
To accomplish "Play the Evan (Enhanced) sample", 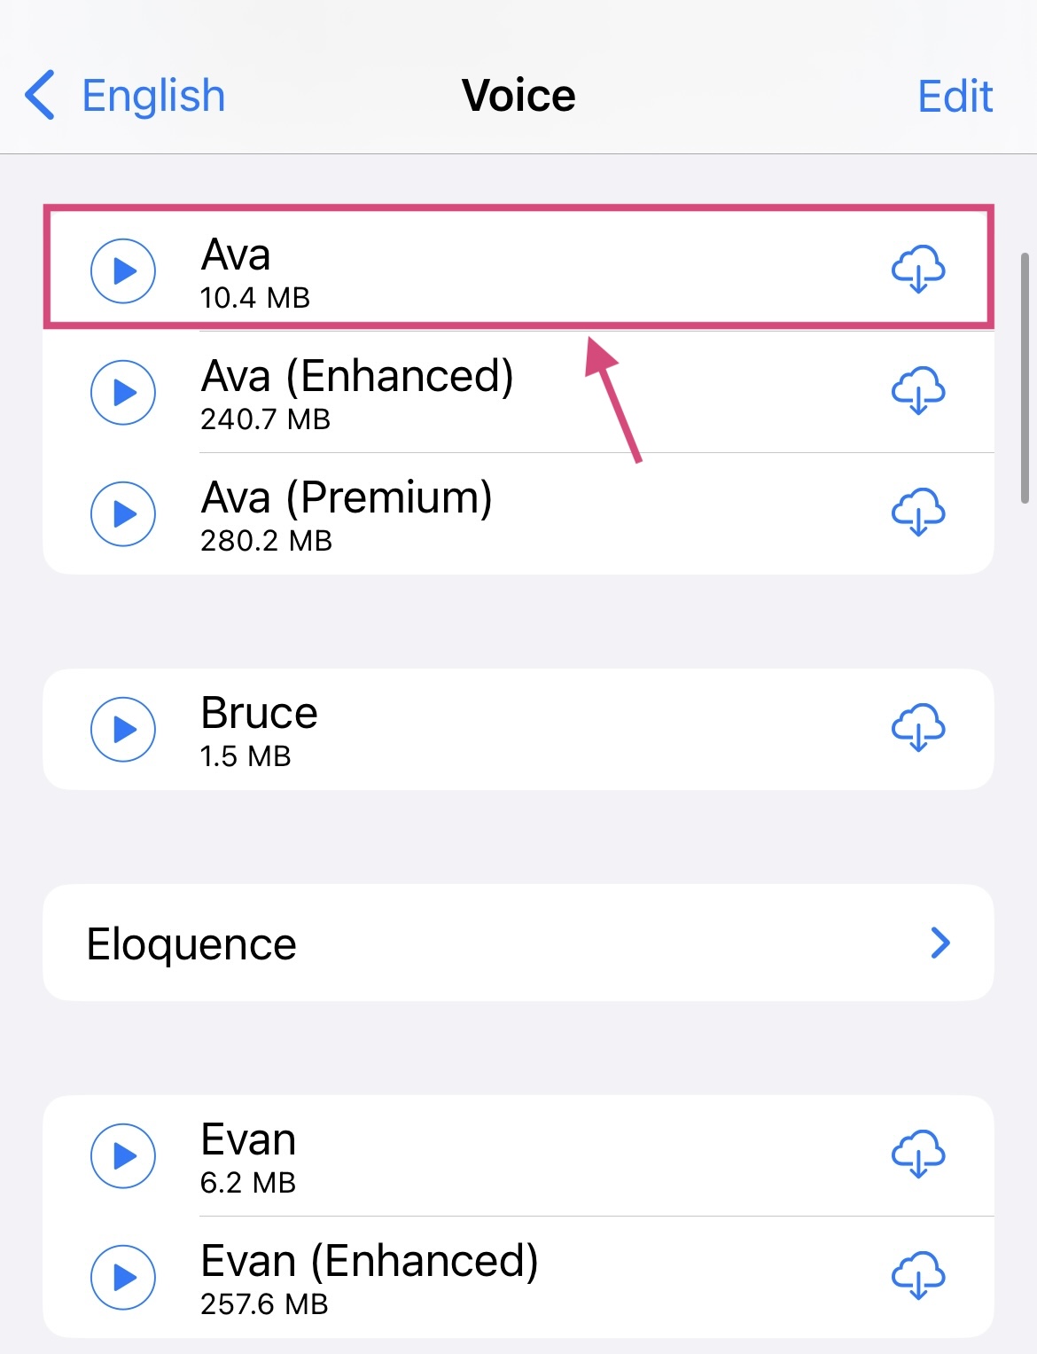I will pos(123,1277).
